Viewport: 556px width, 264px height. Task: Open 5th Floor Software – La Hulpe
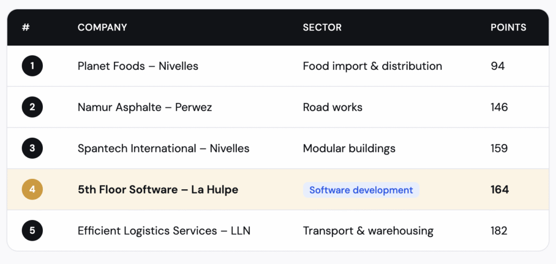pyautogui.click(x=158, y=190)
